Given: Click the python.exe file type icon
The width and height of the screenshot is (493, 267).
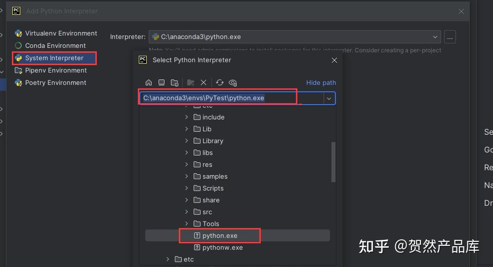Looking at the screenshot, I should (197, 235).
